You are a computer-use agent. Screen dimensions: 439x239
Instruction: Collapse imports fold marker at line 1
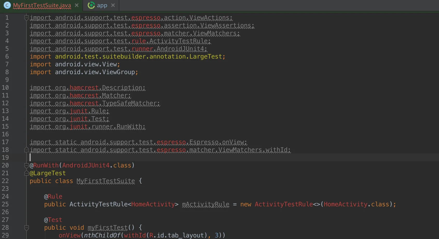point(26,18)
